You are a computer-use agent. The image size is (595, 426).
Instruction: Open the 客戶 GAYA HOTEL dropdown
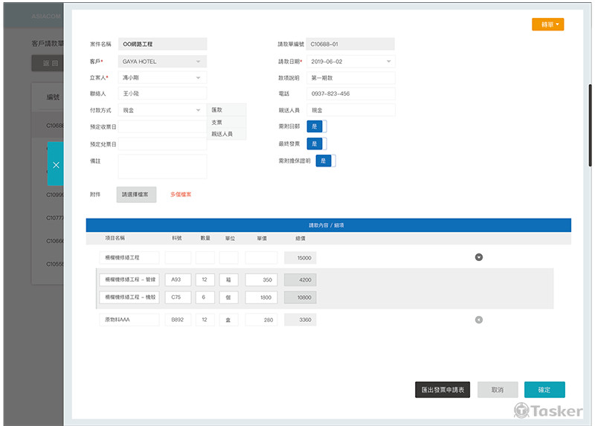(162, 61)
